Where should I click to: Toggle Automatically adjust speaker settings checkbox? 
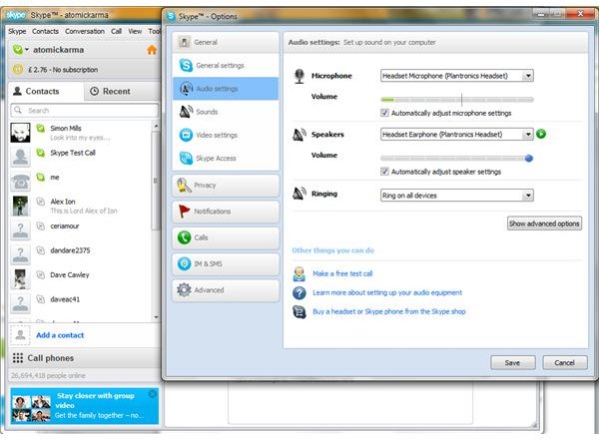pyautogui.click(x=384, y=172)
